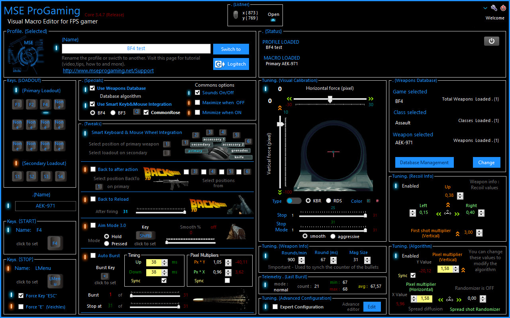Screen dimensions: 510x318
Task: Click the Change weapon button
Action: pos(486,162)
